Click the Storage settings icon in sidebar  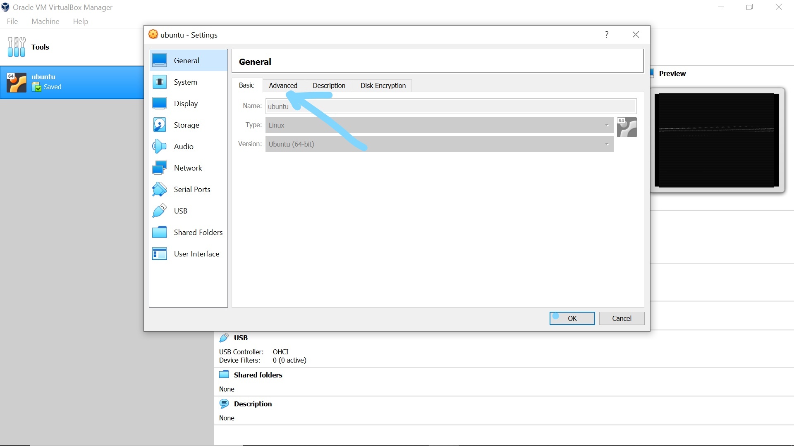point(160,125)
